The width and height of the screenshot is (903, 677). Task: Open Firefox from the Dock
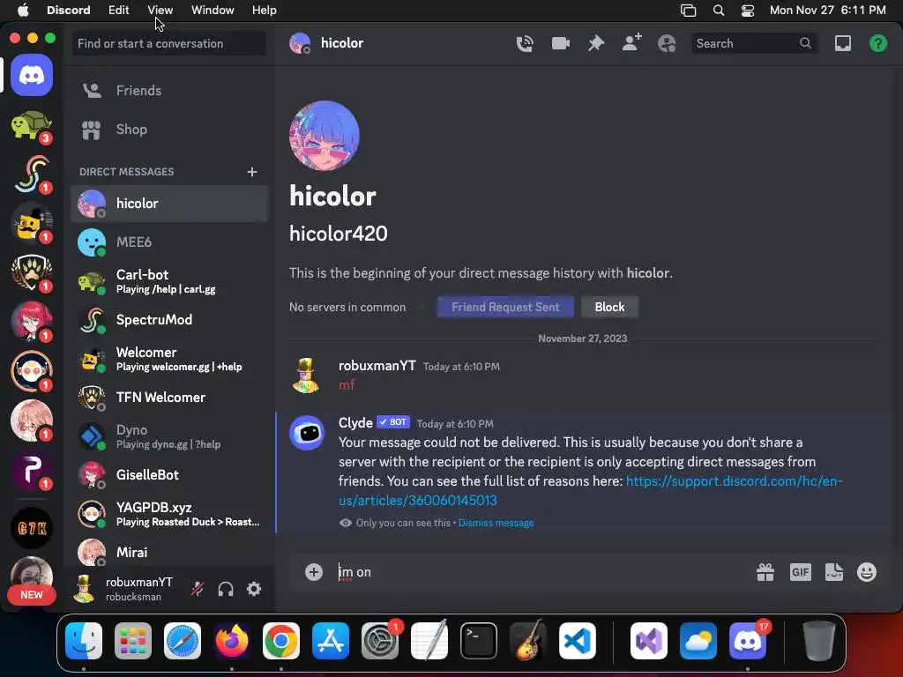[x=232, y=641]
